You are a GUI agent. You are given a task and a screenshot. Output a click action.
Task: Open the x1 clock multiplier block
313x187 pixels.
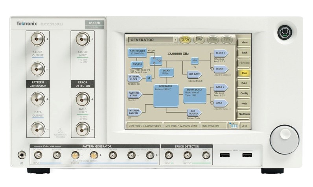click(149, 78)
